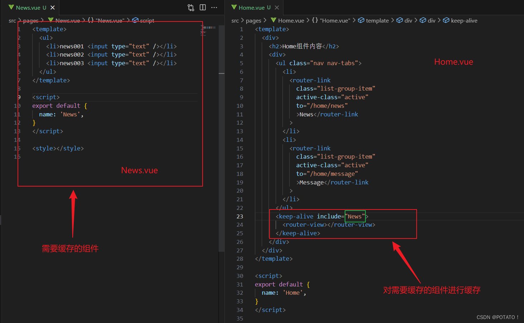This screenshot has width=524, height=323.
Task: Switch to the News.vue editor tab
Action: pyautogui.click(x=30, y=8)
